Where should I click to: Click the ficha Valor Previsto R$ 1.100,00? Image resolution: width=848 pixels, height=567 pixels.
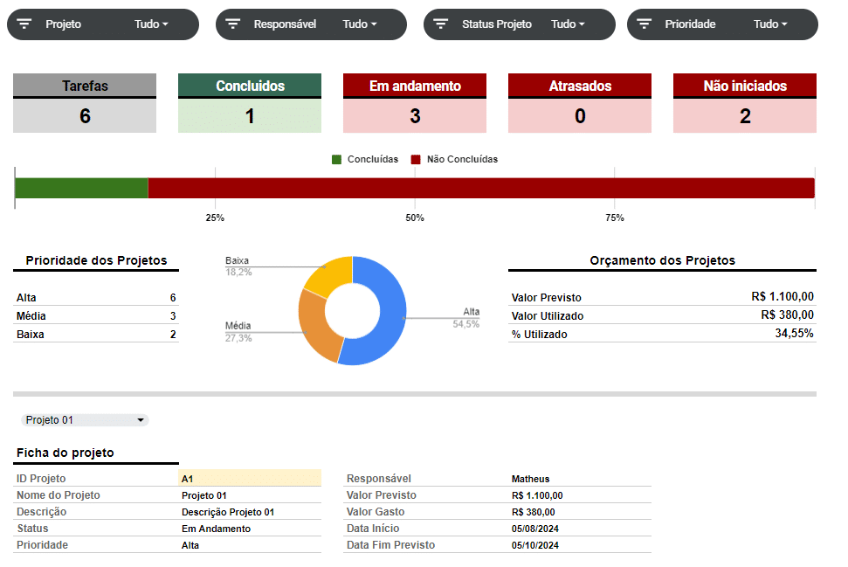point(537,495)
